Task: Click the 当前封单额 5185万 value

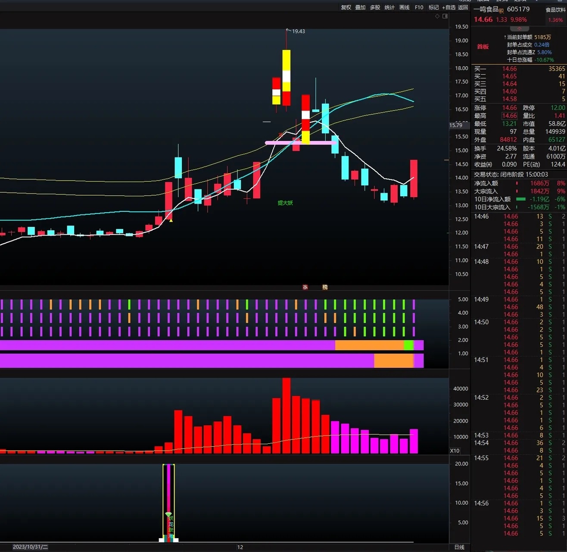Action: pyautogui.click(x=542, y=38)
